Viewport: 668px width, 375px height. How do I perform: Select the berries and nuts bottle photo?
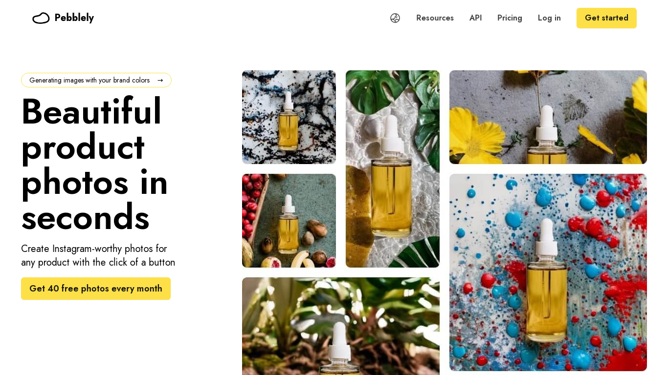coord(289,221)
